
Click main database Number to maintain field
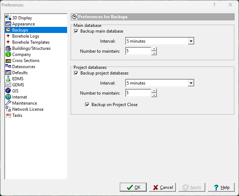(x=138, y=51)
